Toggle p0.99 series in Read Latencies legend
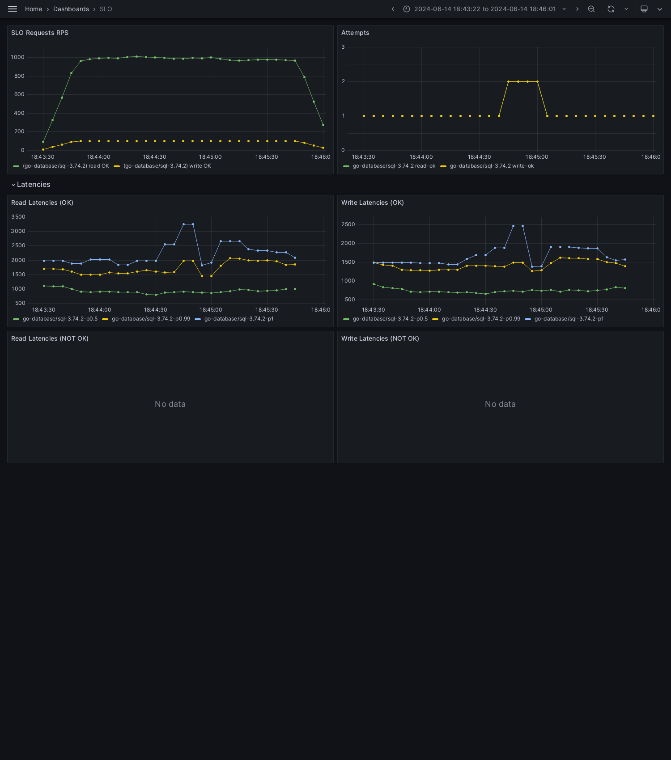 (x=151, y=319)
